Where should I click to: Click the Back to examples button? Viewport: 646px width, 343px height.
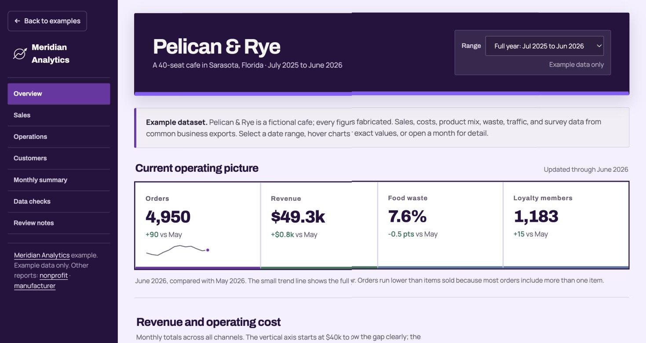point(47,21)
